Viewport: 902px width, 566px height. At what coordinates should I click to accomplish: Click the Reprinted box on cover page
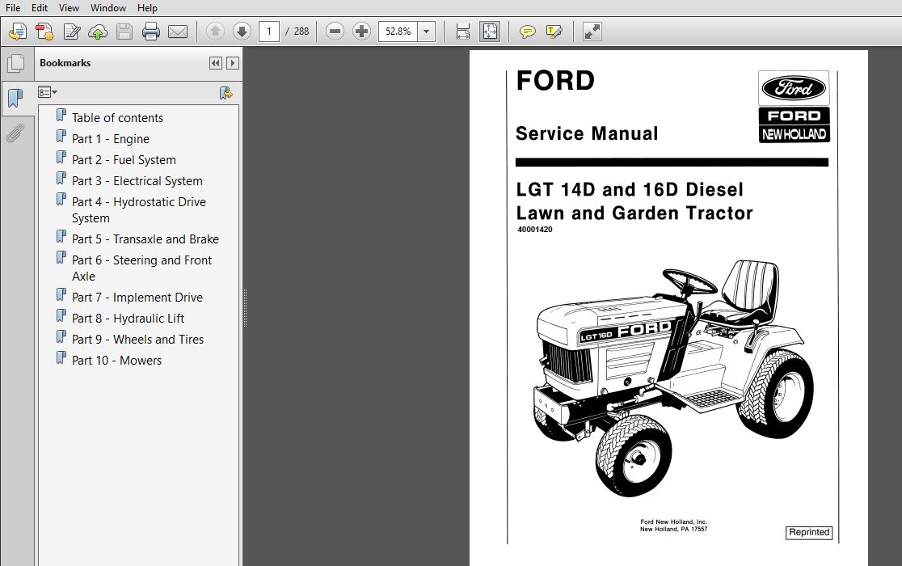[x=809, y=533]
